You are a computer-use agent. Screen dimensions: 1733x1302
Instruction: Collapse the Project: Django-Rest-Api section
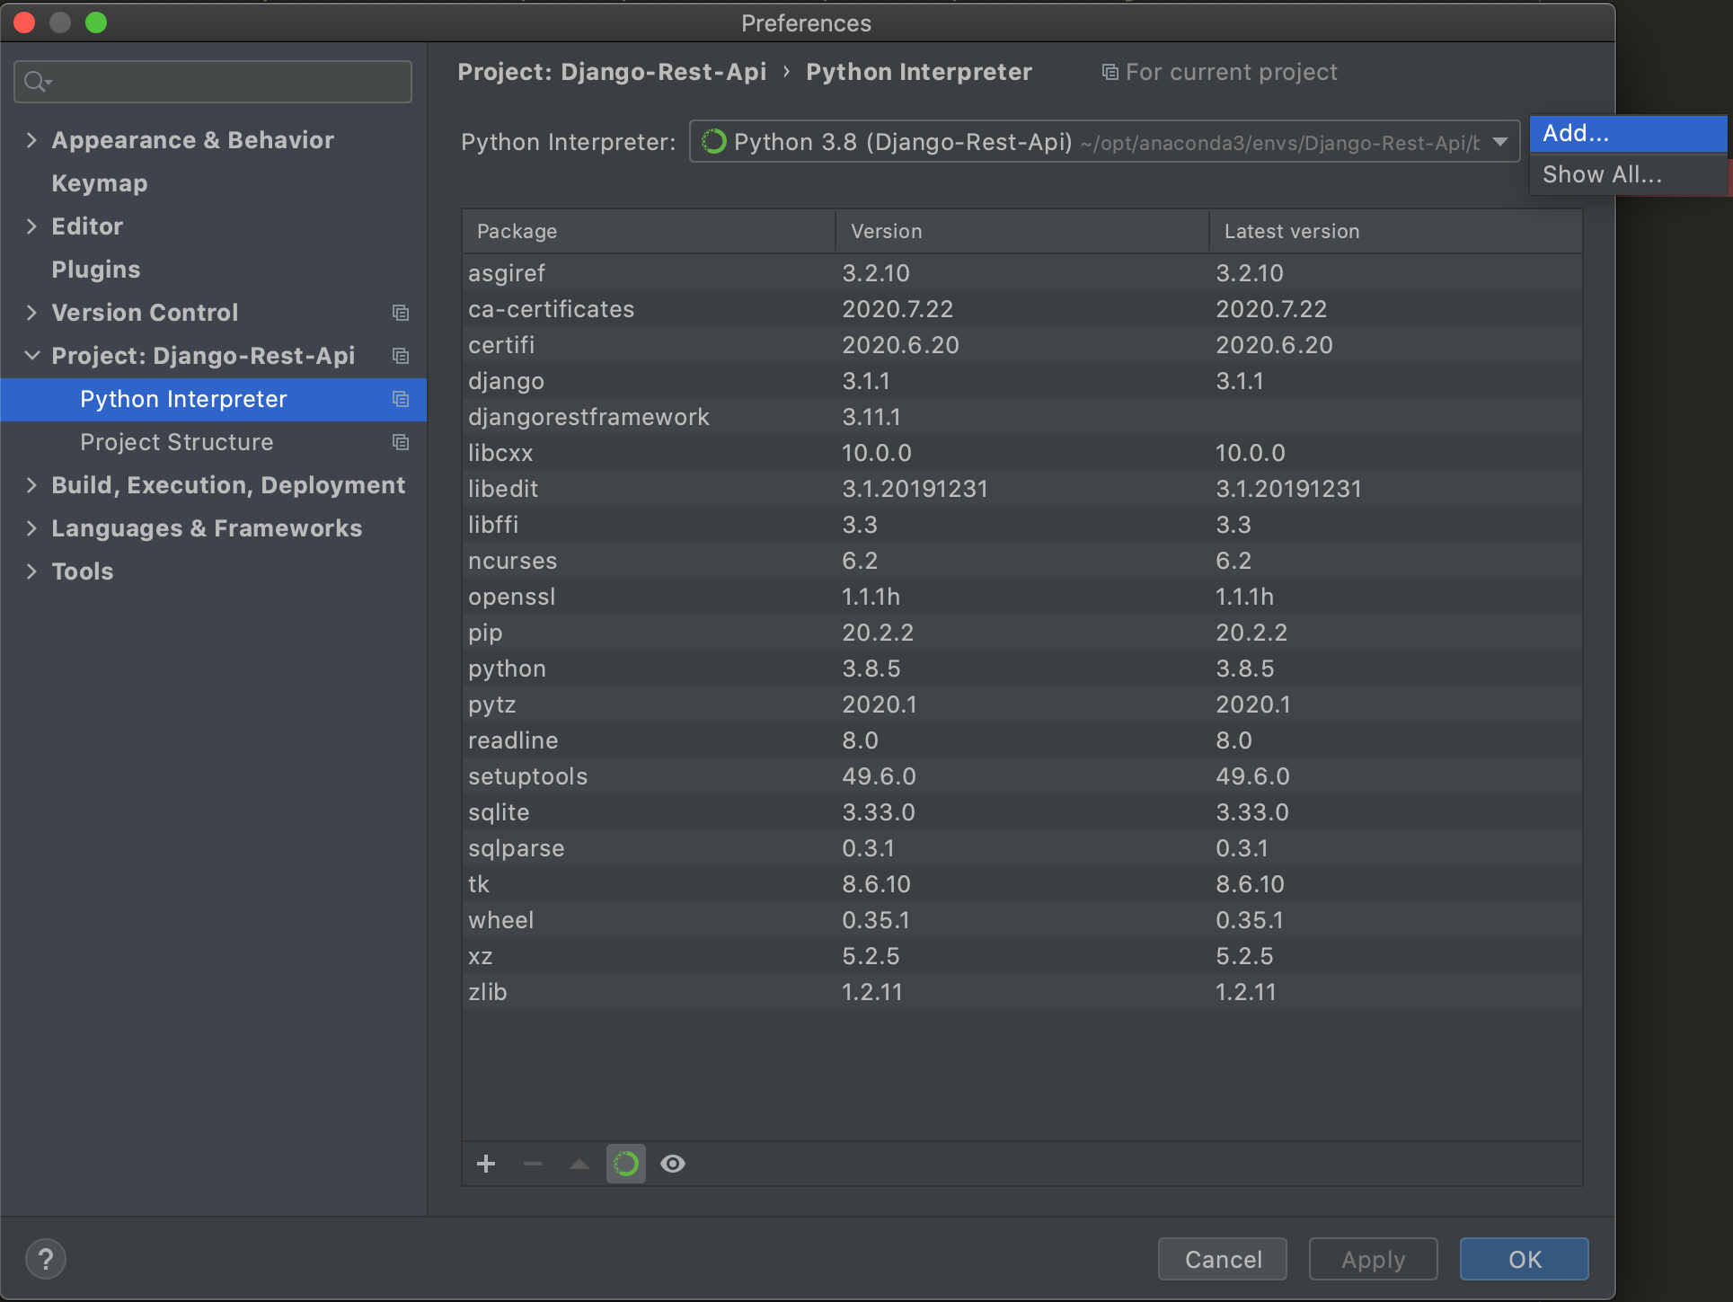[31, 355]
